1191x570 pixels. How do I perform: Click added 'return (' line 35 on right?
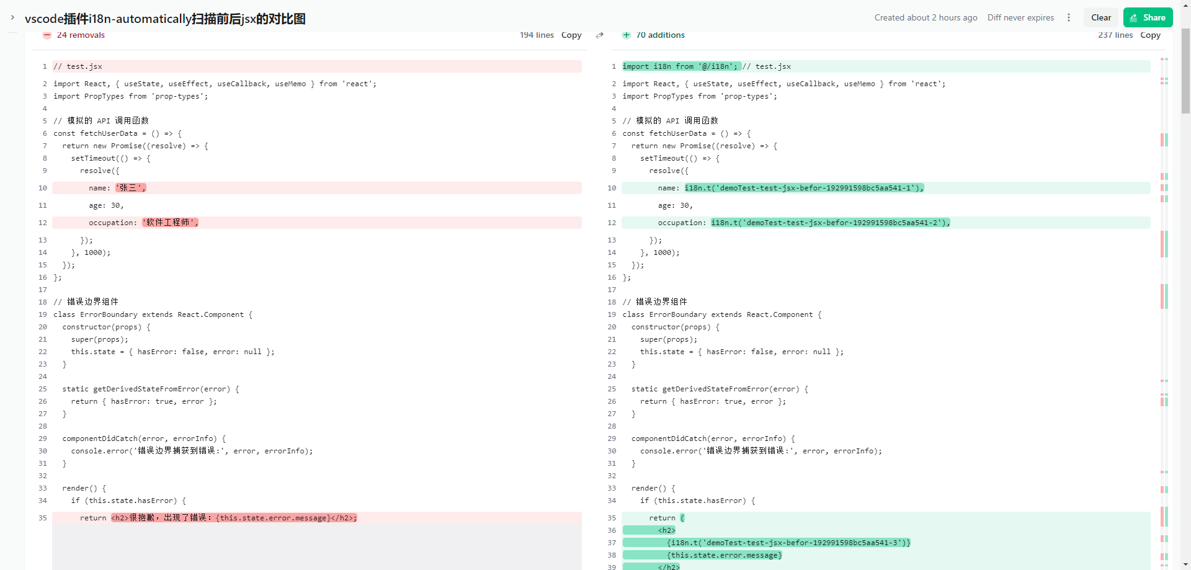click(886, 518)
